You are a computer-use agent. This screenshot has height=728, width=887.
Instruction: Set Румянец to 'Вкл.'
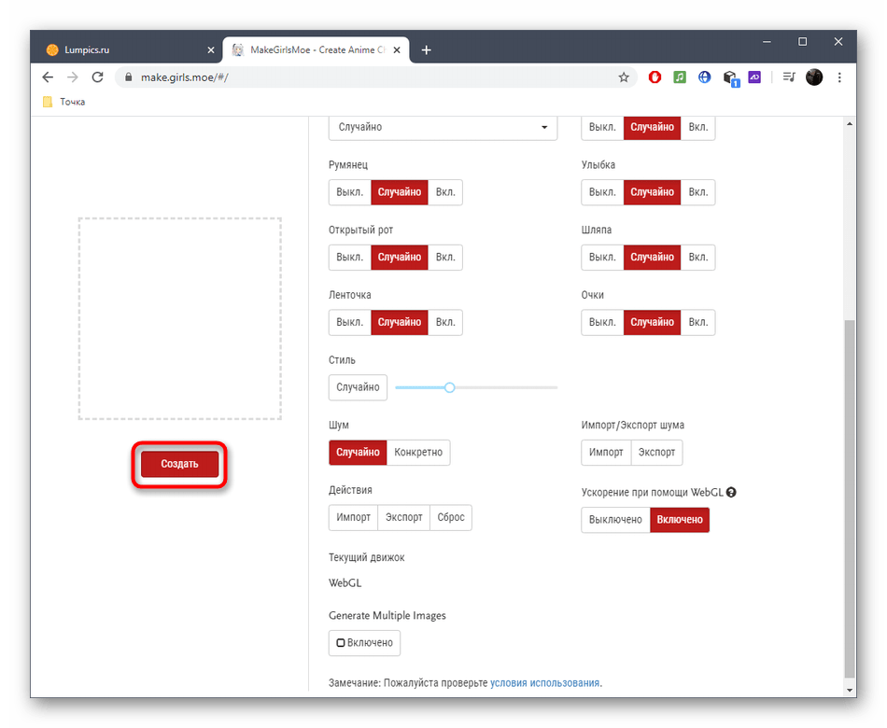tap(445, 192)
